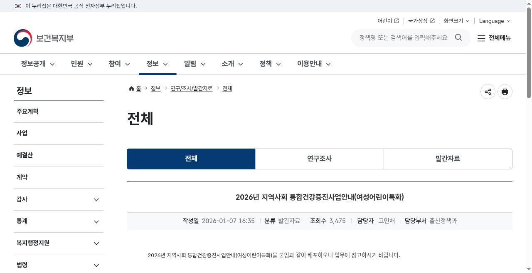This screenshot has height=273, width=532.
Task: Expand the 이용안내 main menu
Action: point(314,64)
